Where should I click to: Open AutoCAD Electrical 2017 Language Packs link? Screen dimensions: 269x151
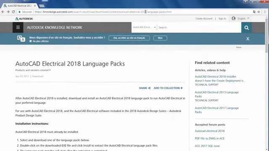click(217, 110)
